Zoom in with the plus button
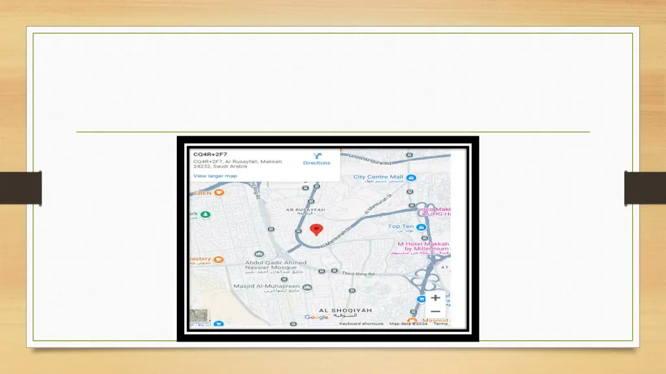 pyautogui.click(x=435, y=297)
